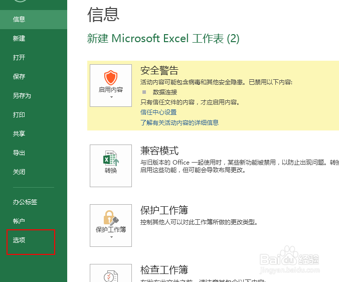339x282 pixels.
Task: Click the Excel 转换 convert icon
Action: click(x=111, y=158)
